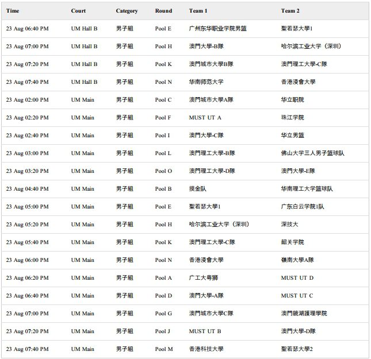371x359 pixels.
Task: Click team 华南师范大学
Action: point(206,82)
